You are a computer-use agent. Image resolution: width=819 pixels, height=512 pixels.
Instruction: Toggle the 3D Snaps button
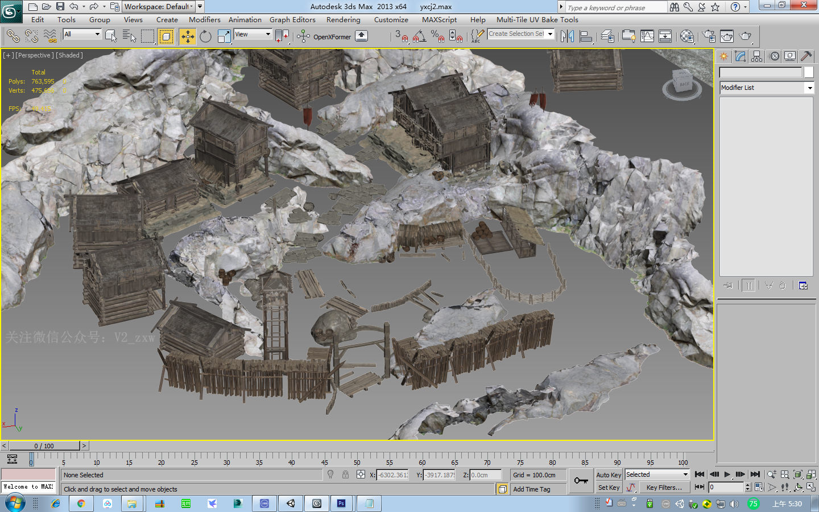[402, 36]
